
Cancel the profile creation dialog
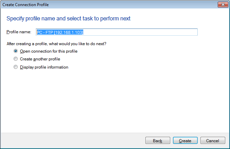(213, 141)
